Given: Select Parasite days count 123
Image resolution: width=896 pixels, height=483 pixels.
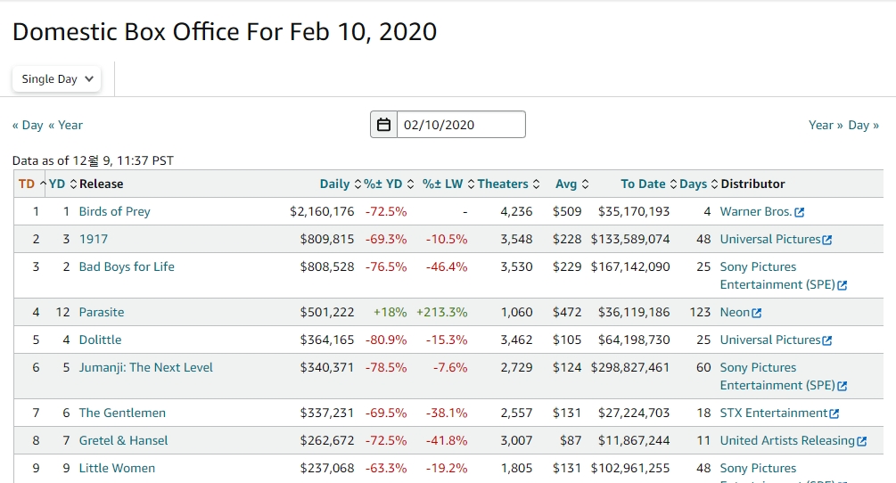Looking at the screenshot, I should point(700,312).
